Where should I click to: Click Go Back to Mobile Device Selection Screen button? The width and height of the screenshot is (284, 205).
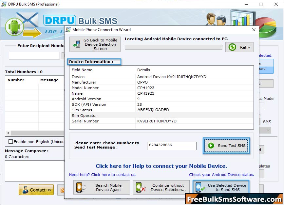tap(95, 44)
